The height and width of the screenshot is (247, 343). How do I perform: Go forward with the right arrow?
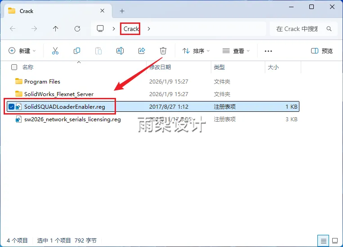coord(34,29)
